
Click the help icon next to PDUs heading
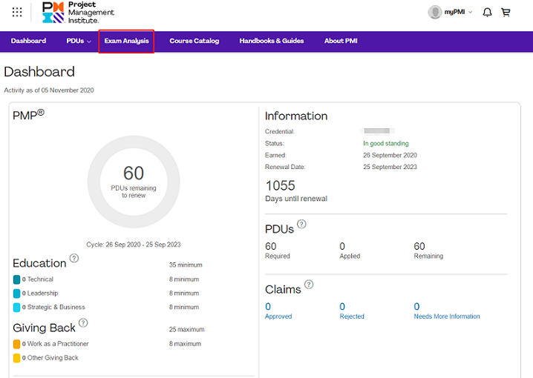301,224
